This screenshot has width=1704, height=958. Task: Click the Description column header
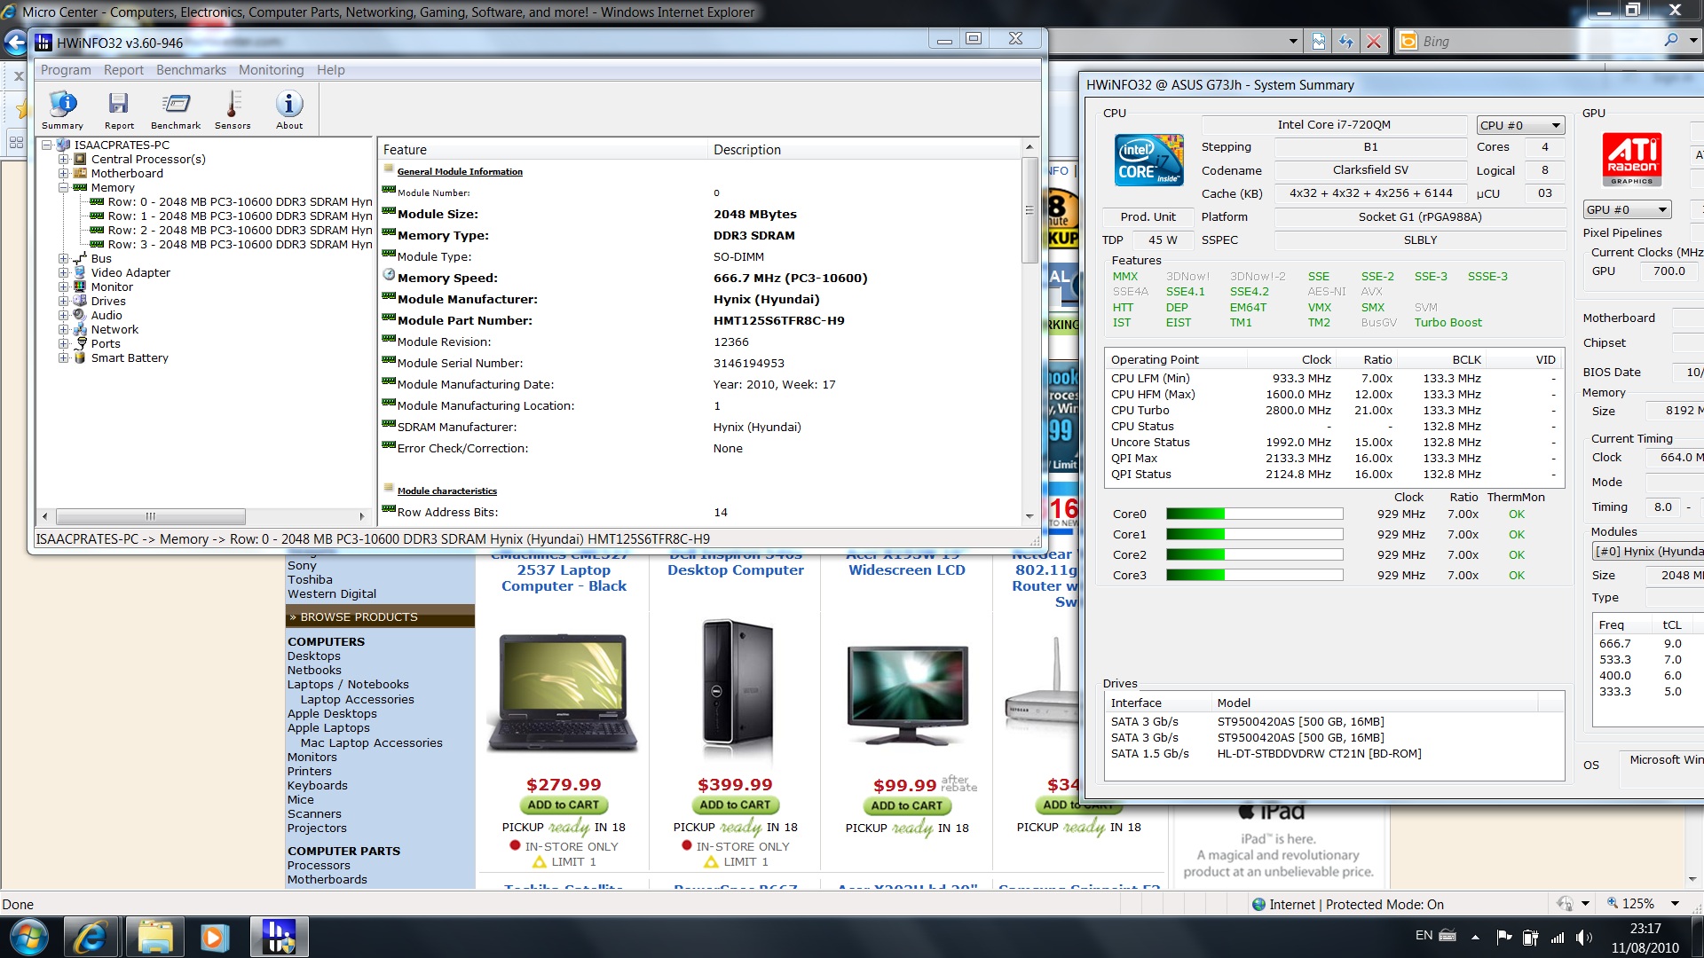[x=865, y=150]
